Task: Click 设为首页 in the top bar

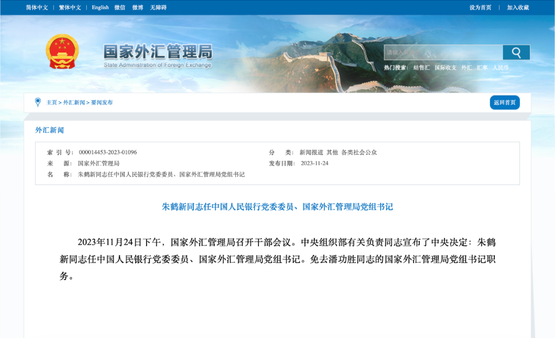Action: pos(480,7)
